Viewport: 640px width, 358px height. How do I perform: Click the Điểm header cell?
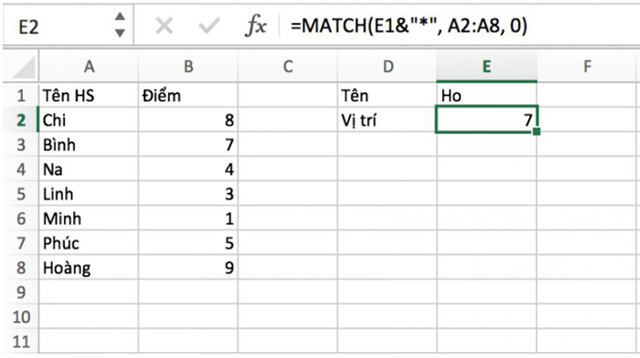click(x=189, y=96)
